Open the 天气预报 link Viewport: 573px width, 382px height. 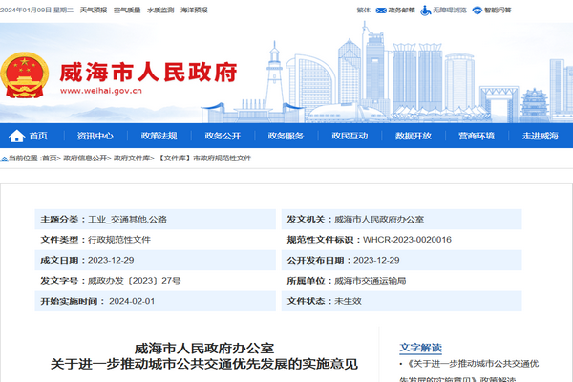click(94, 10)
